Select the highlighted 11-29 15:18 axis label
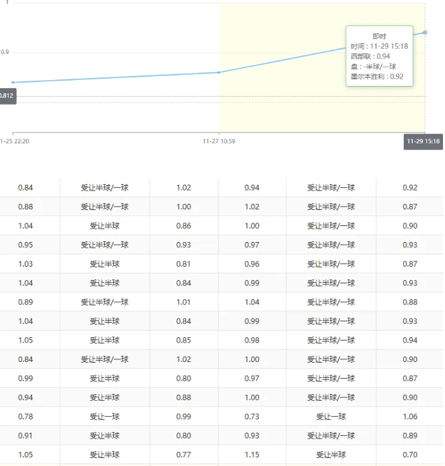 point(423,141)
